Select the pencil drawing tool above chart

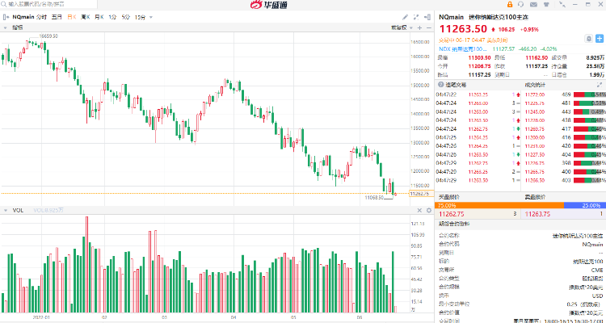404,17
